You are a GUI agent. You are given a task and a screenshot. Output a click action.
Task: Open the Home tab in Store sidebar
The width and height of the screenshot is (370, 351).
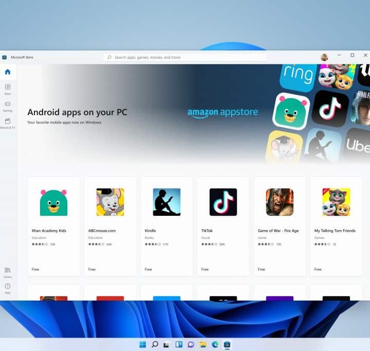point(8,72)
